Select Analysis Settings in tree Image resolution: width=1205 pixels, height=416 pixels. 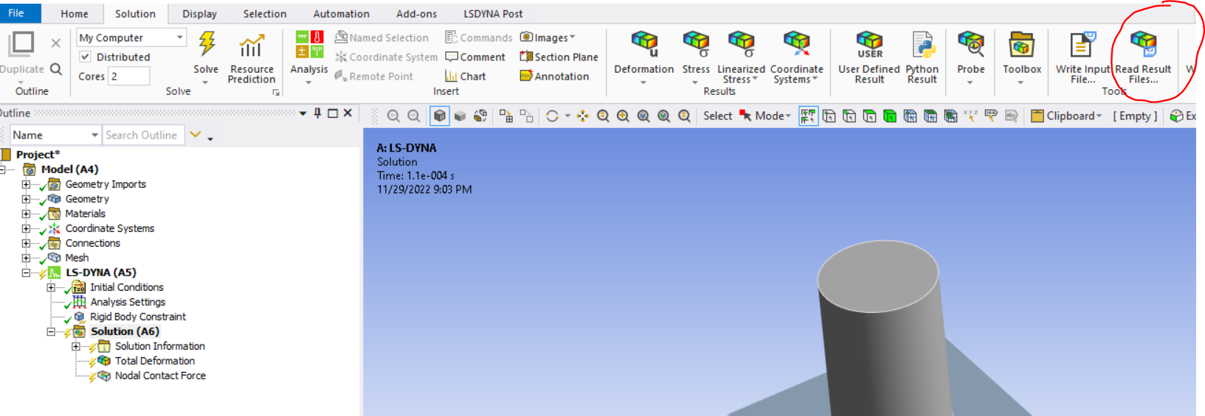tap(128, 302)
